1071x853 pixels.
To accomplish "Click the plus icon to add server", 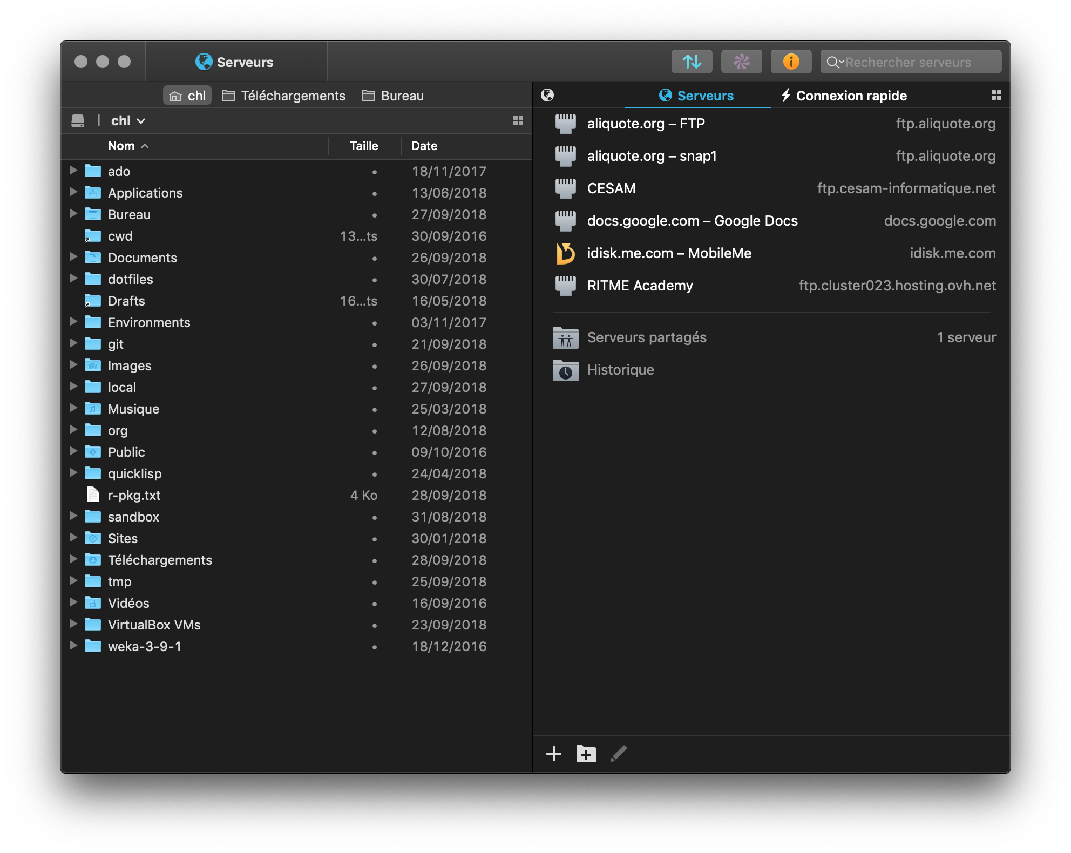I will (554, 754).
